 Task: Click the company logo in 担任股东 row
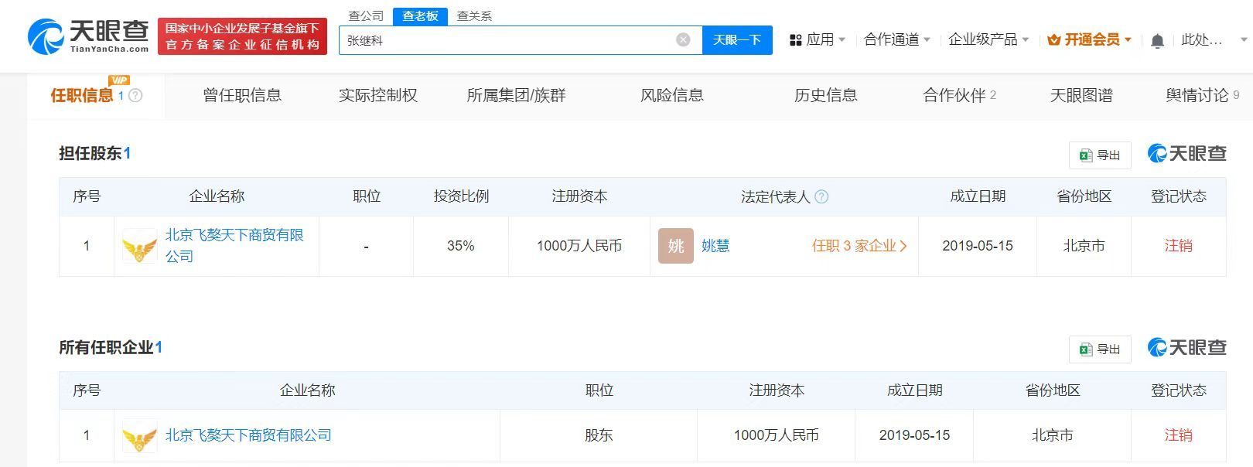[x=140, y=246]
